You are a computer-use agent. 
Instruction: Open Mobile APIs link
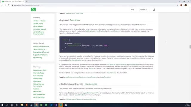37,92
